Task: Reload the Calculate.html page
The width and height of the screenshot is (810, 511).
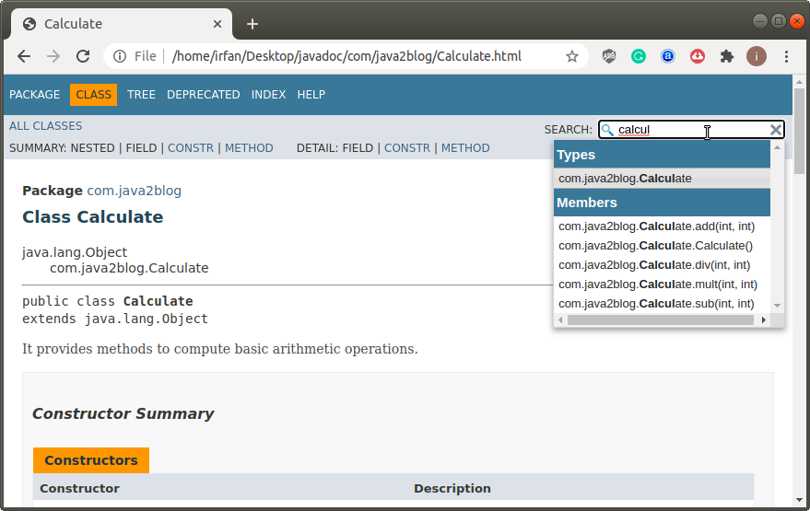Action: click(83, 56)
